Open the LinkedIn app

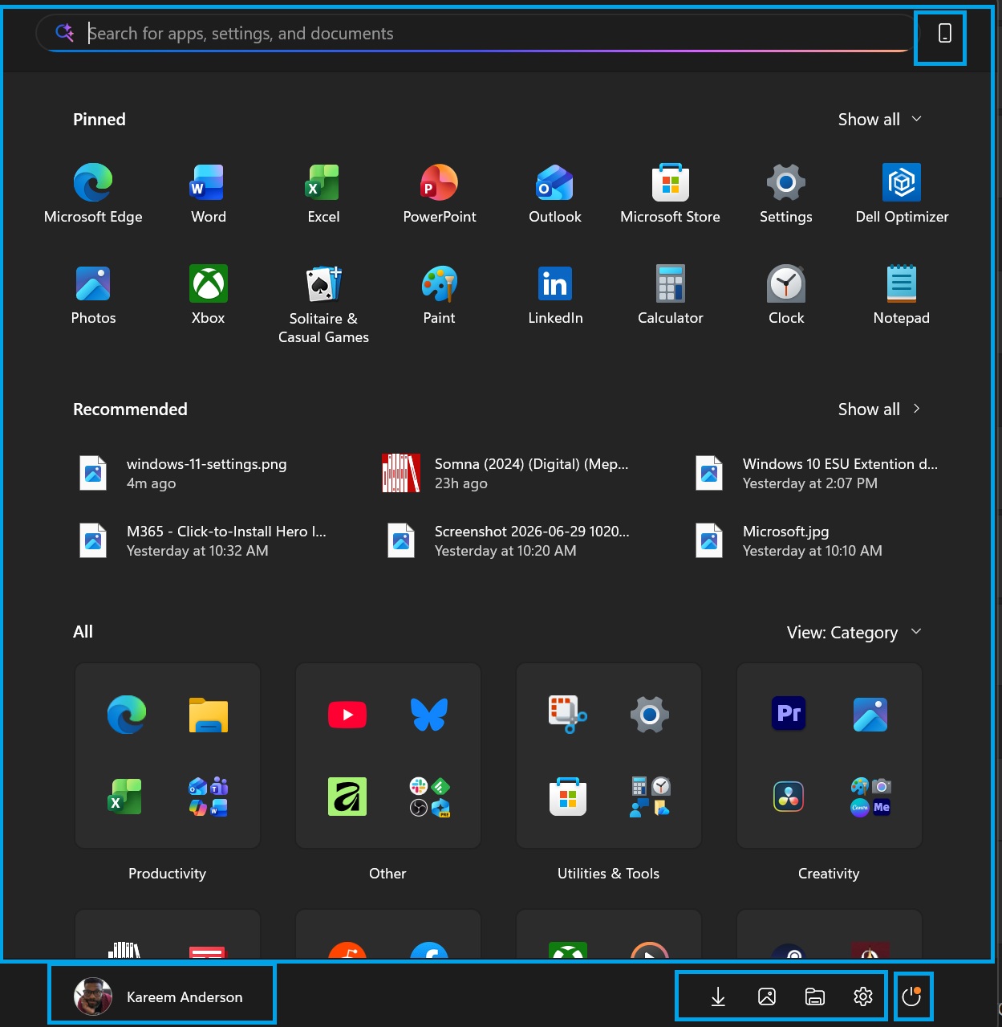[555, 295]
